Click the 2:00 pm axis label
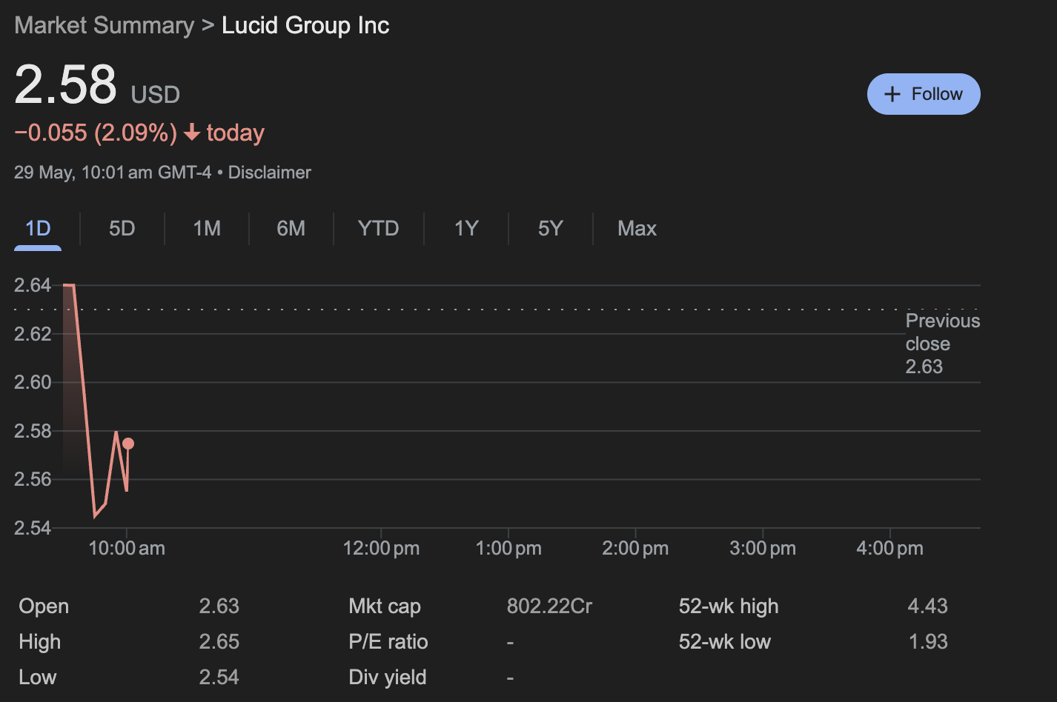 pos(635,549)
